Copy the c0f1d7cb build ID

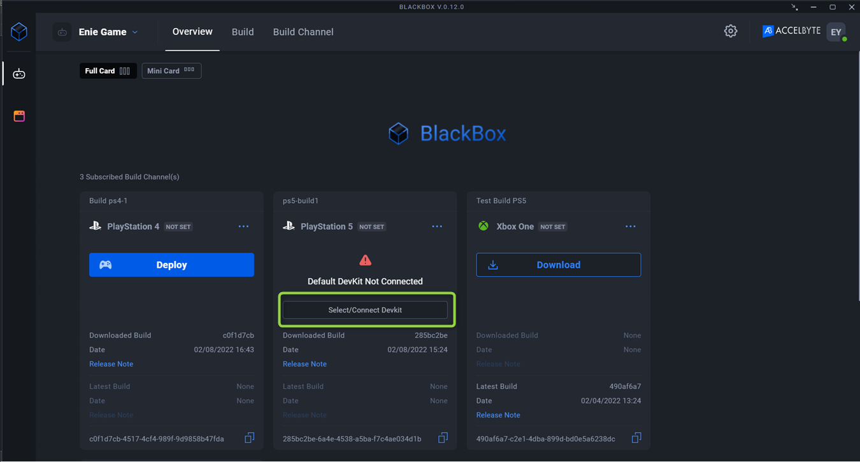coord(250,438)
